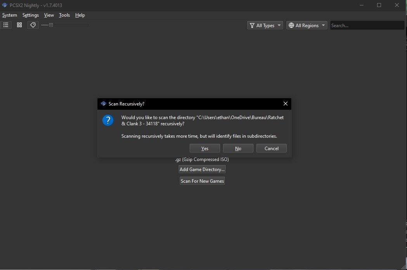Switch to game grid view

tap(19, 25)
